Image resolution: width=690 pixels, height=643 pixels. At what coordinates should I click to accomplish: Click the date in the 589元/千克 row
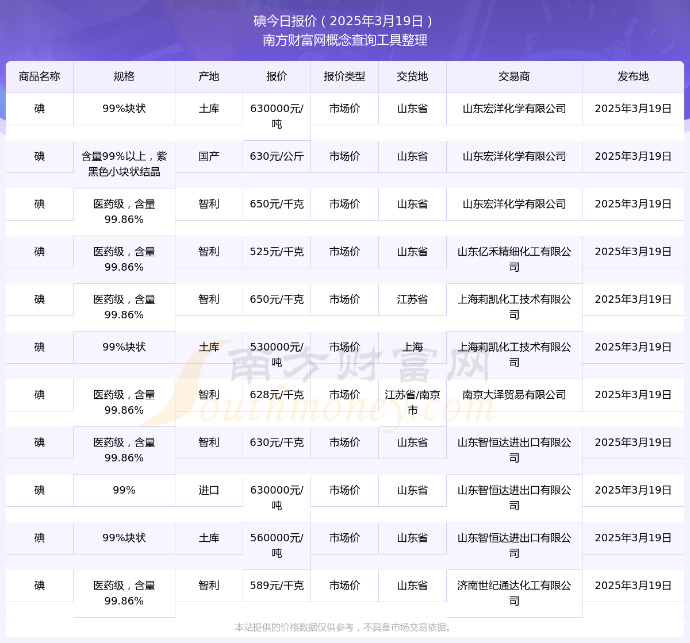coord(633,586)
